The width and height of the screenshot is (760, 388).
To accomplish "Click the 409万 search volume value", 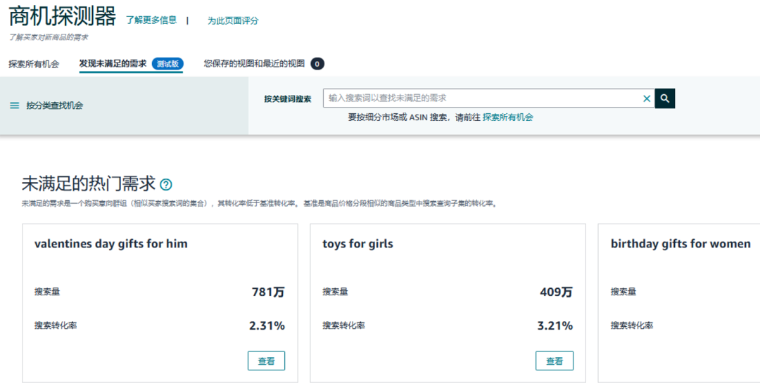I will tap(557, 292).
